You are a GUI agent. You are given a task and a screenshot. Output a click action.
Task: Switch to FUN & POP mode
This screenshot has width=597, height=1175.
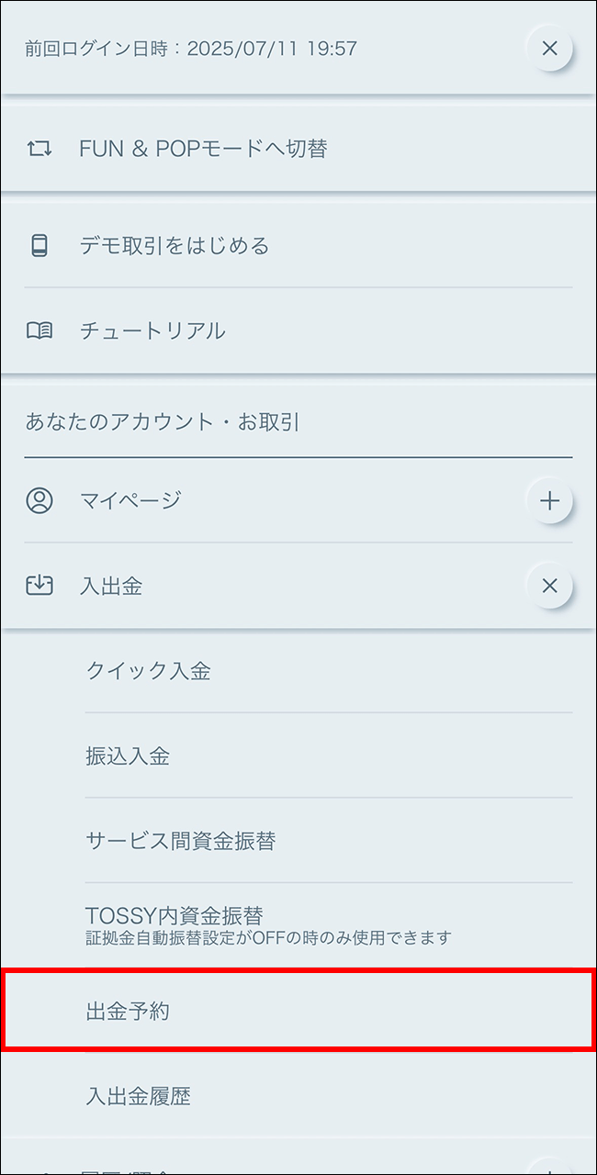click(x=203, y=149)
